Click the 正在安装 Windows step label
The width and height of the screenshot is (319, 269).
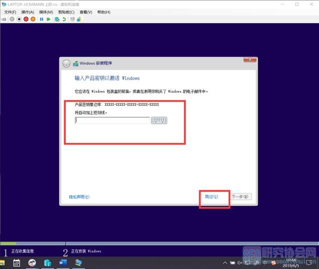click(86, 251)
